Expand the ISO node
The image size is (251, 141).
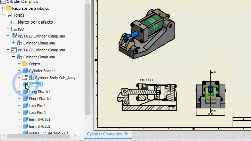point(8,29)
